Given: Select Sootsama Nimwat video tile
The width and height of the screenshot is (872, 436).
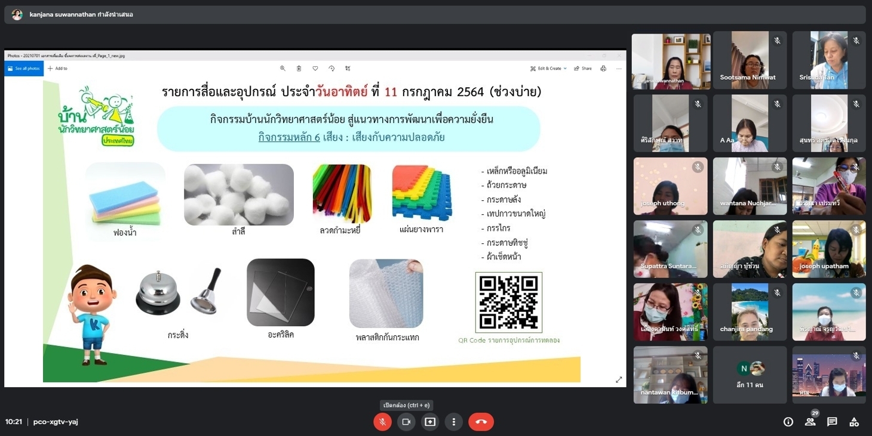Looking at the screenshot, I should coord(750,60).
